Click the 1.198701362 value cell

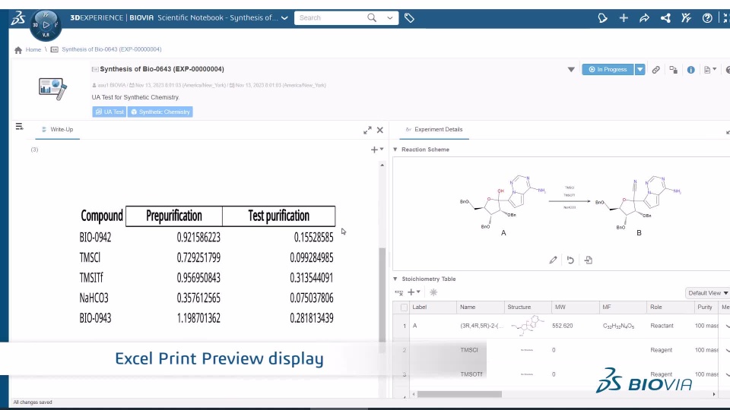[198, 318]
